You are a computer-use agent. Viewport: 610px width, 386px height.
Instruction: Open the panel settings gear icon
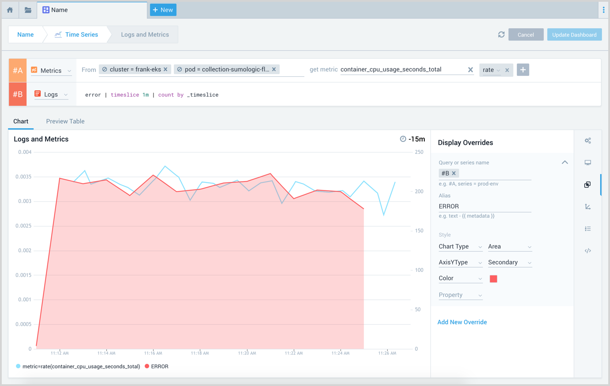[588, 141]
